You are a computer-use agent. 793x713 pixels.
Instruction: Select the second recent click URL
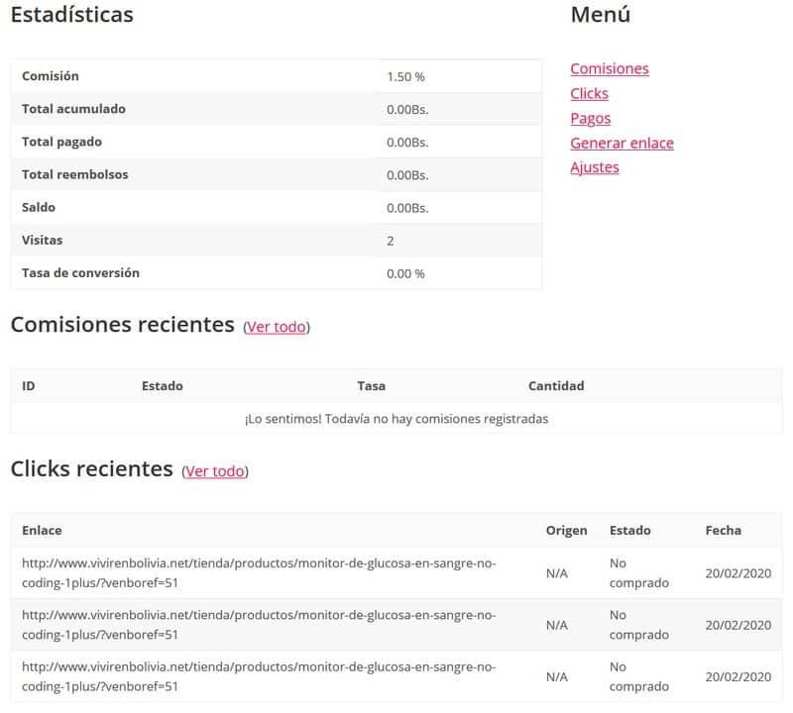(259, 625)
